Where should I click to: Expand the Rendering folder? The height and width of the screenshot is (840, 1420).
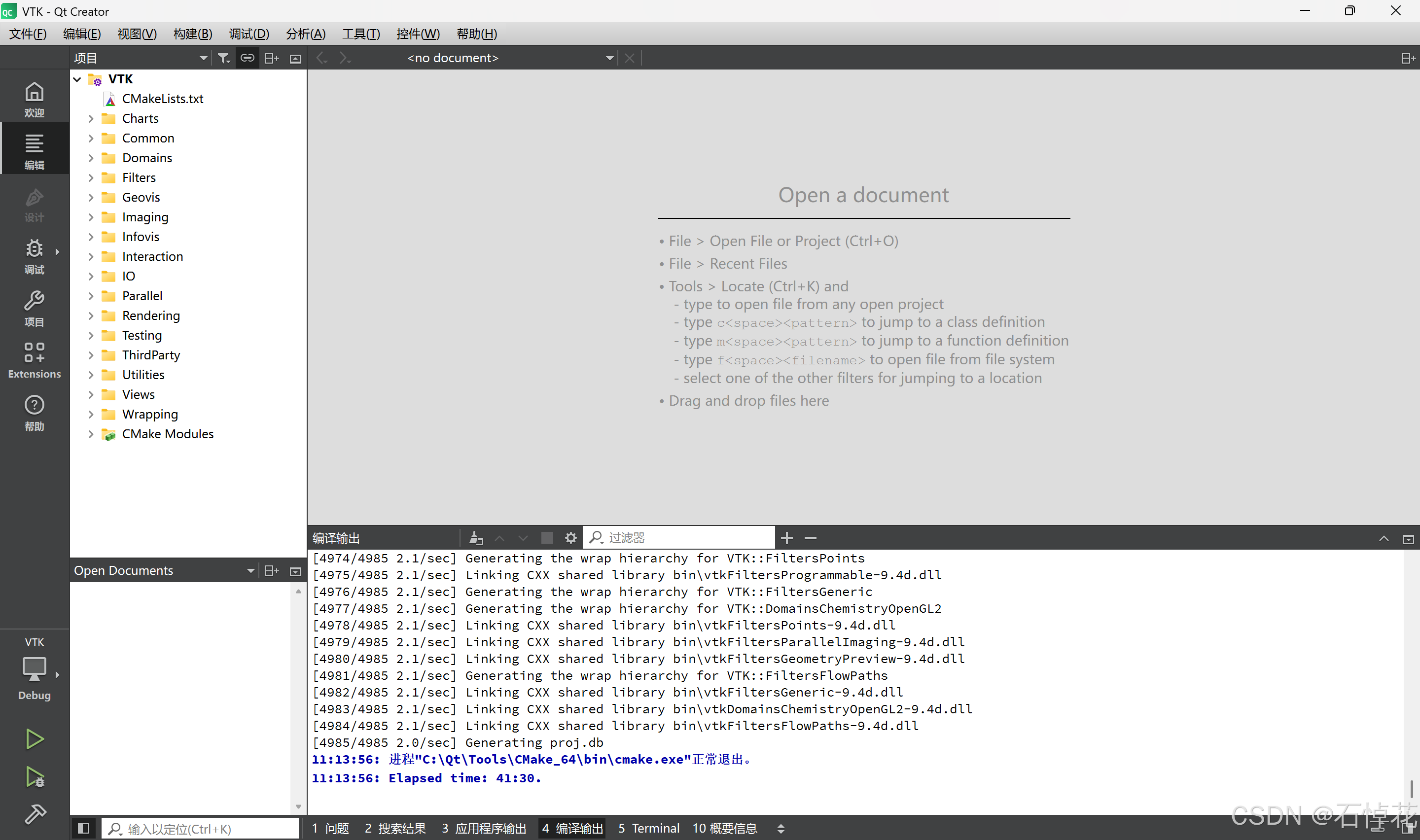(91, 316)
